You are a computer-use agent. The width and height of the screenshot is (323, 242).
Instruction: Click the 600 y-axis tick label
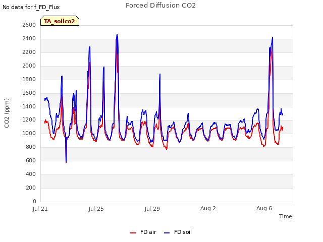tap(31, 161)
